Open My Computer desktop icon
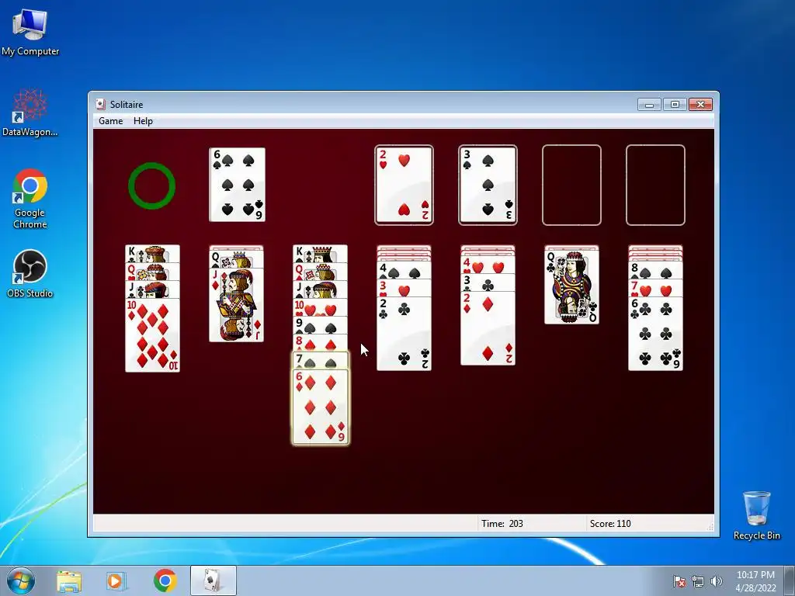 [30, 33]
